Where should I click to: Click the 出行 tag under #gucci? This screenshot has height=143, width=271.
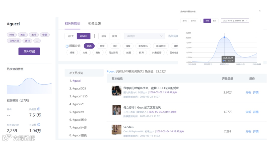pos(34,35)
